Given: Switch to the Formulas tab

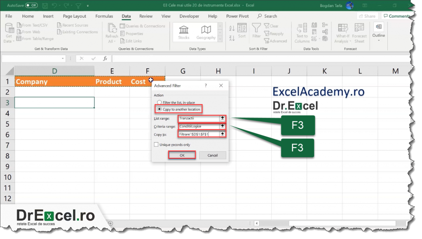Looking at the screenshot, I should click(x=104, y=16).
